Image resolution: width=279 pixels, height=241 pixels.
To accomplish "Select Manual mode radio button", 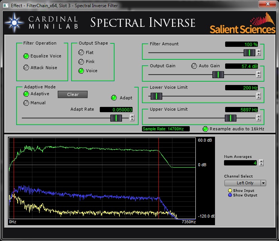I will [x=26, y=103].
